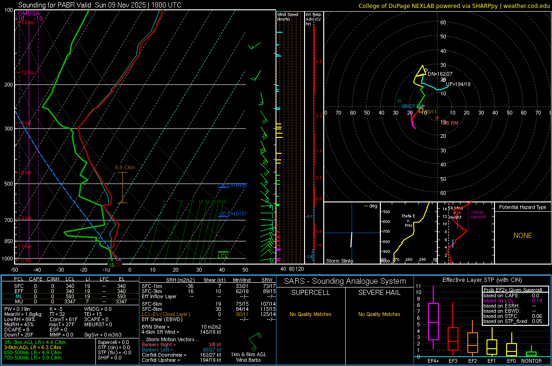The image size is (552, 366).
Task: Click the 'PW = 0.19in' value
Action: (x=17, y=309)
